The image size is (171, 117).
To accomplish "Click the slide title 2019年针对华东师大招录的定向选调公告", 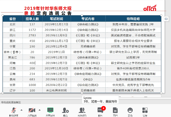I will pyautogui.click(x=48, y=11).
